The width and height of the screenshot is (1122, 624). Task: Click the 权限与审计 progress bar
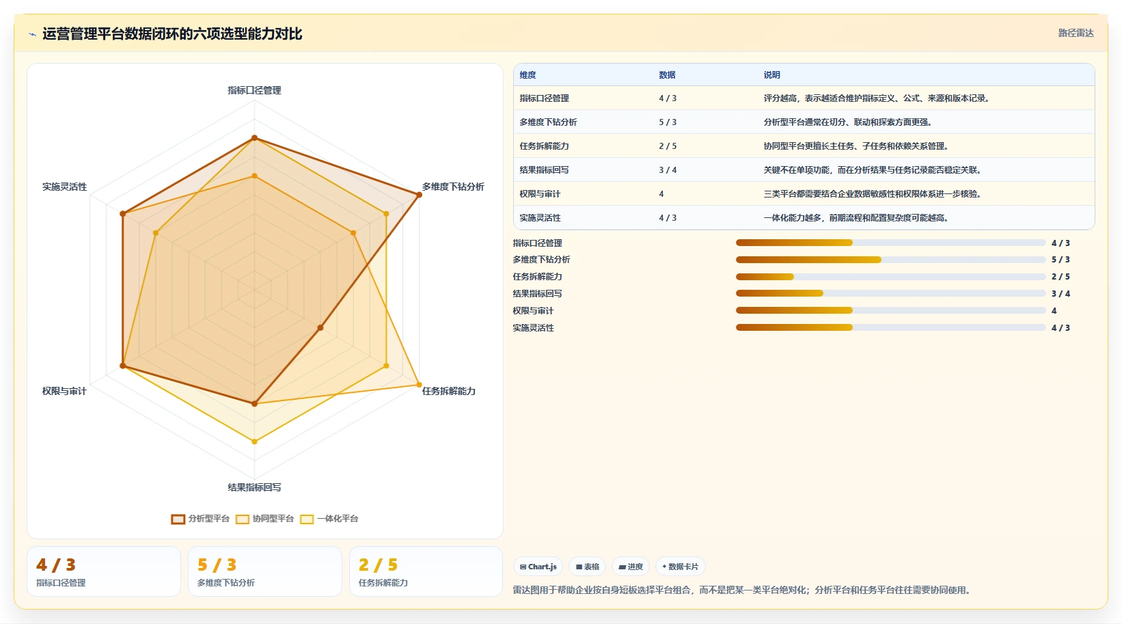(x=890, y=310)
